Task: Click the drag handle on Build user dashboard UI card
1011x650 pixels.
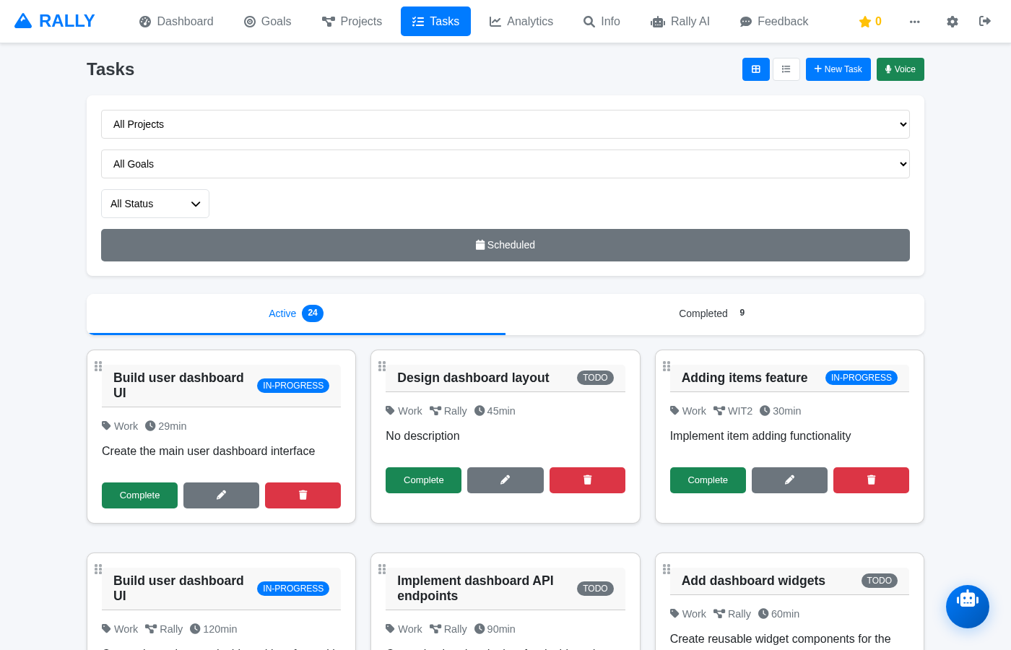Action: [98, 366]
